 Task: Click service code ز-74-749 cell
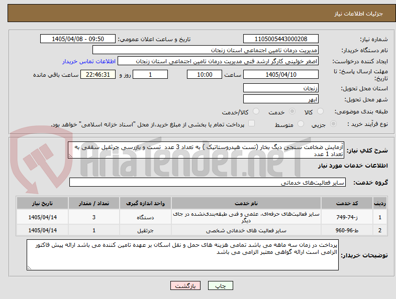click(347, 217)
